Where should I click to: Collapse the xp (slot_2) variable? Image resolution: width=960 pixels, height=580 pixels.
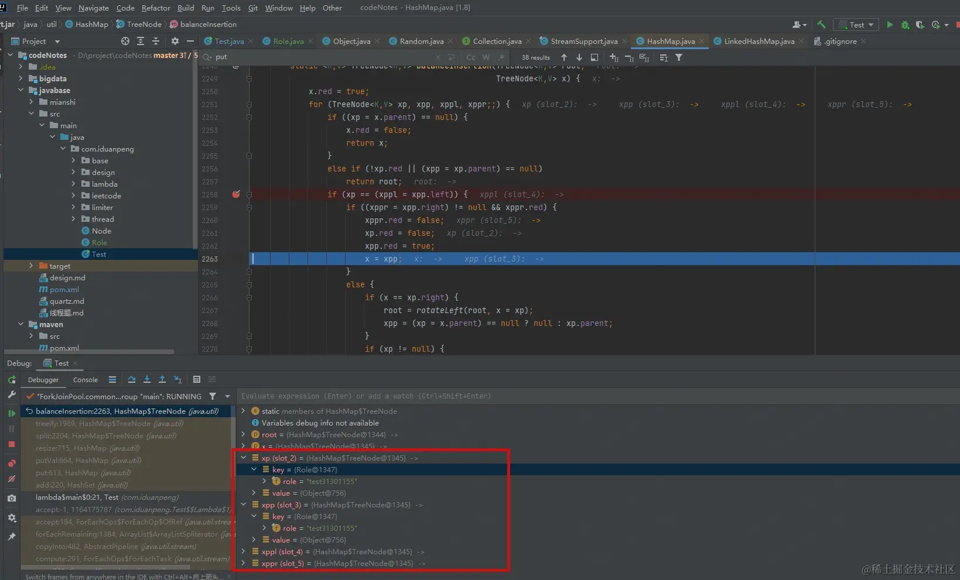click(244, 458)
